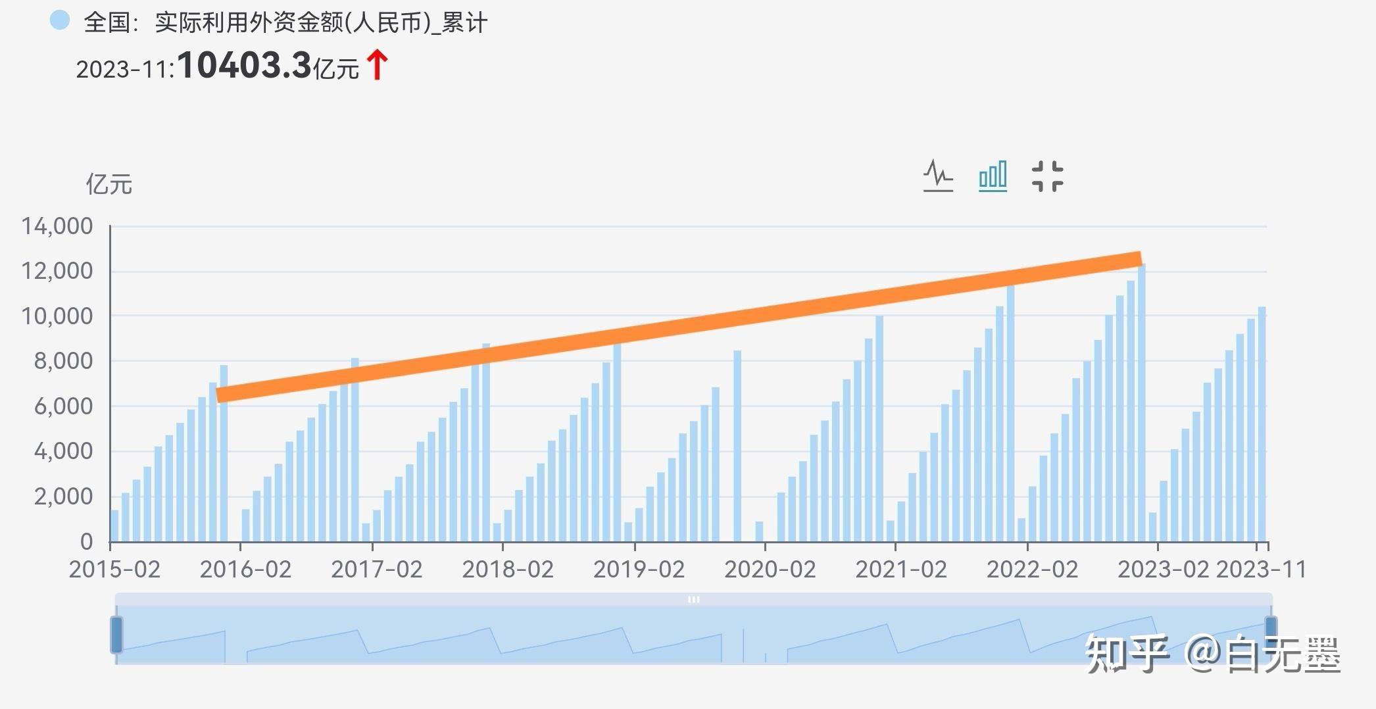Click the y-axis label 10,000
Viewport: 1376px width, 709px height.
click(57, 316)
